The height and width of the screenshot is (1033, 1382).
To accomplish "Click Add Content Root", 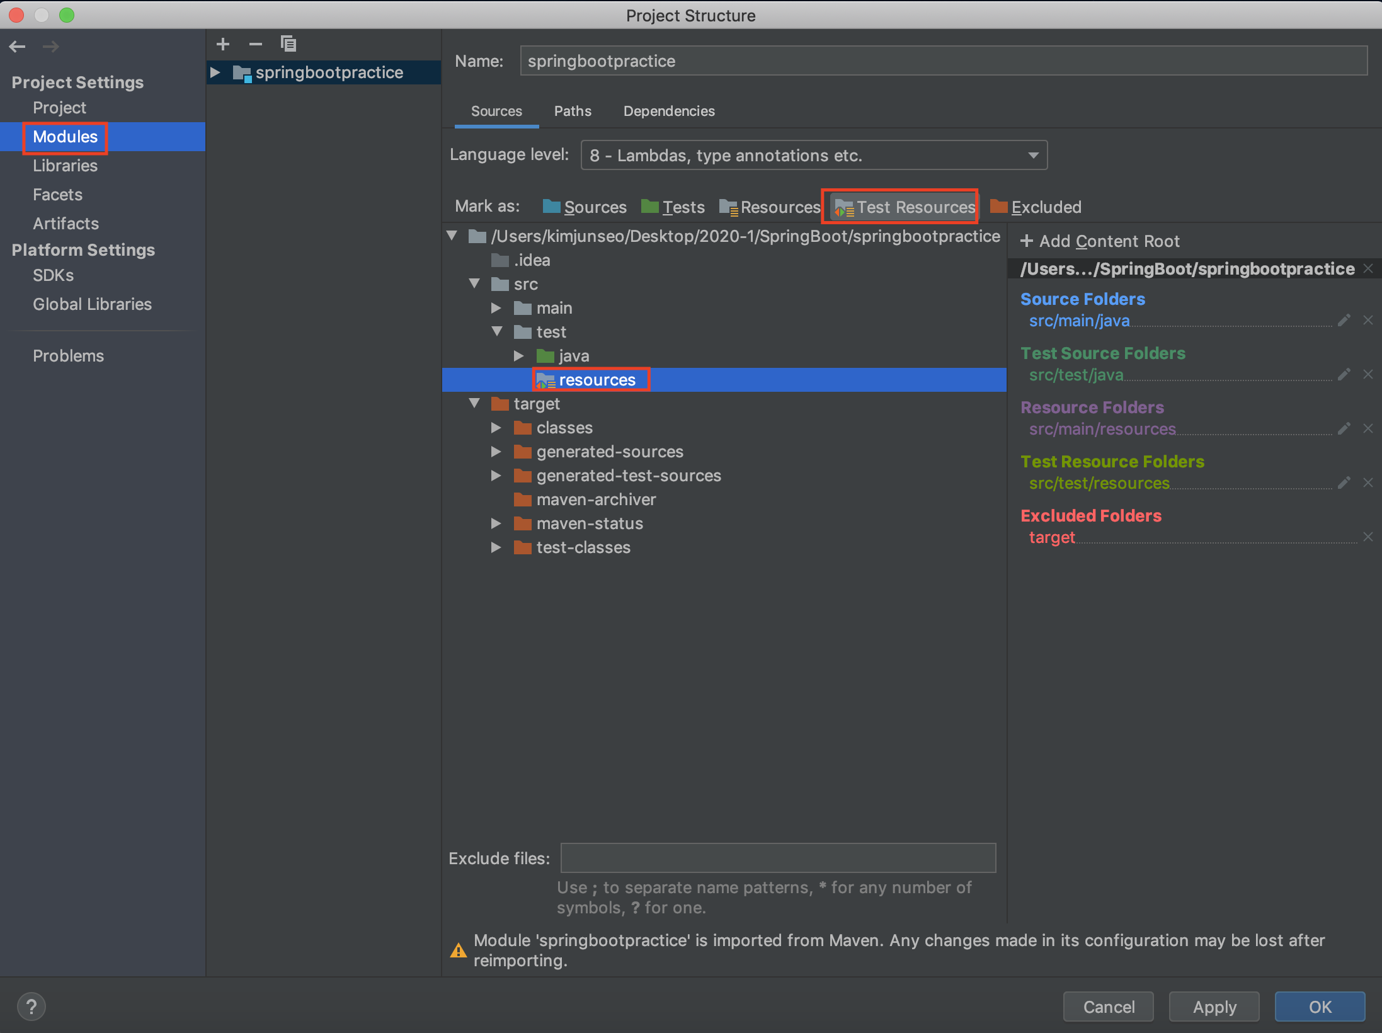I will click(x=1100, y=241).
